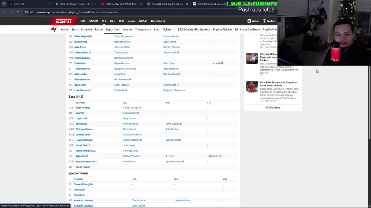This screenshot has height=208, width=371.
Task: Open NCAAM in ESPN top menu
Action: point(94,21)
